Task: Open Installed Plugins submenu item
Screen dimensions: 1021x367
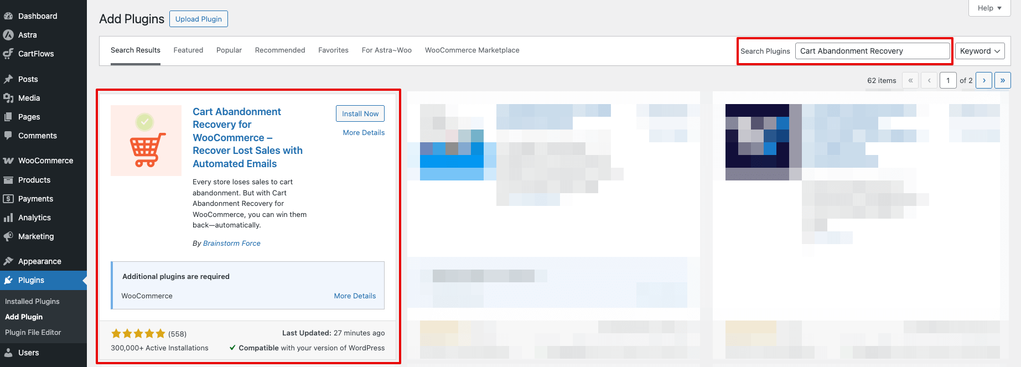Action: [x=32, y=302]
